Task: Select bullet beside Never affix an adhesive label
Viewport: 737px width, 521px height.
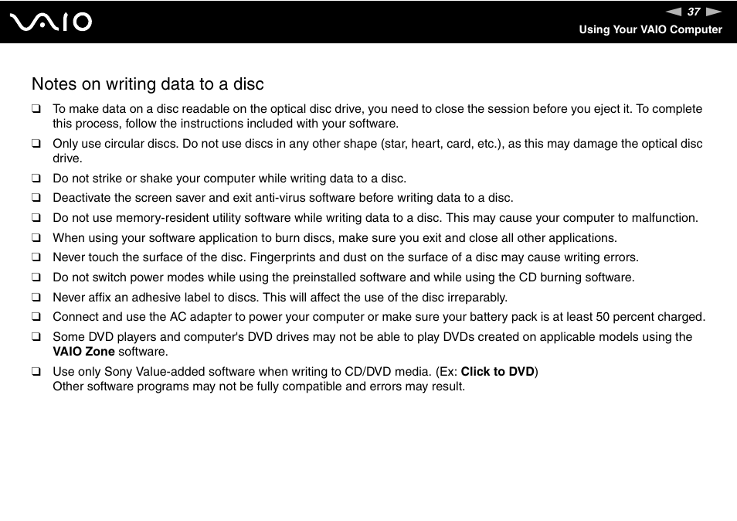Action: pyautogui.click(x=36, y=298)
